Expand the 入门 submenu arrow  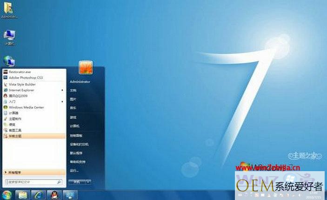click(x=62, y=101)
